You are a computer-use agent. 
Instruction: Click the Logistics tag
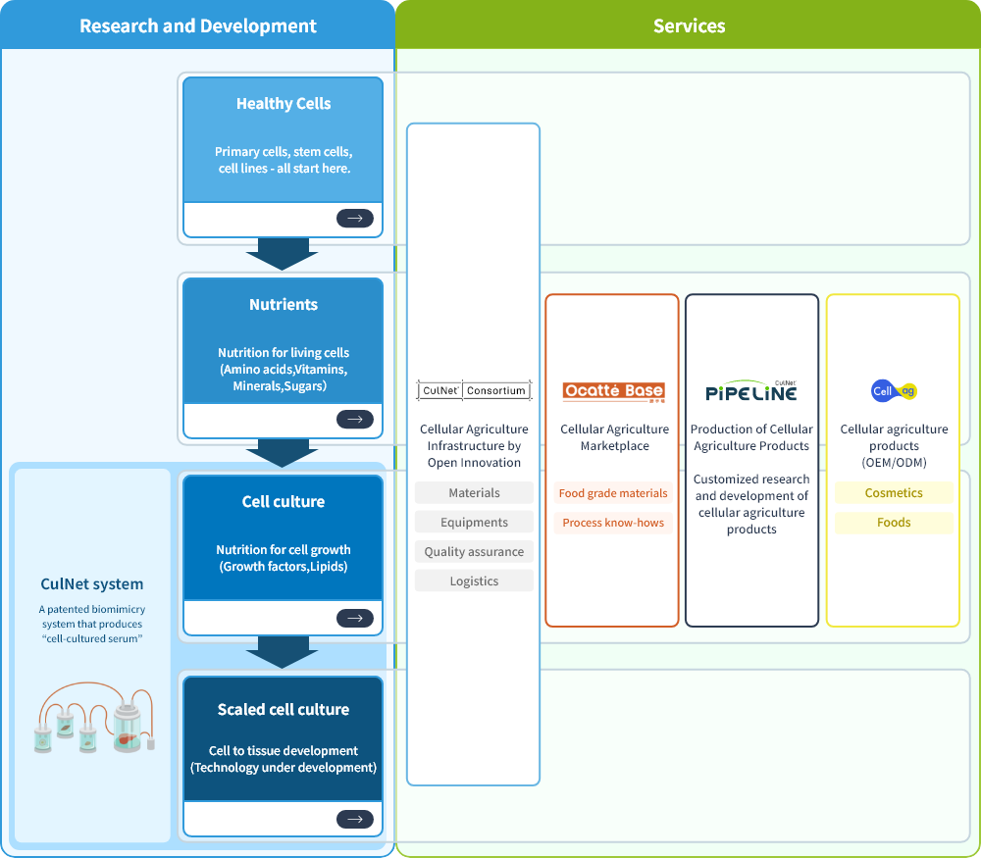click(x=474, y=580)
